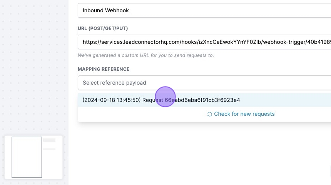This screenshot has height=185, width=331.
Task: Click the purple cursor highlight circle
Action: click(165, 97)
